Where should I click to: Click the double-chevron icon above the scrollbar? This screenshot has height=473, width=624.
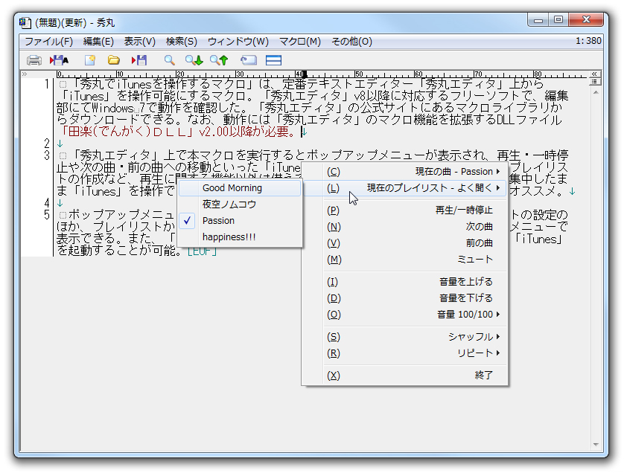pos(594,74)
